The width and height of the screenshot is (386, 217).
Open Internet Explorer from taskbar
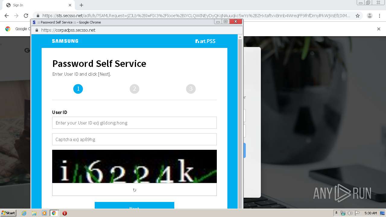click(x=24, y=213)
